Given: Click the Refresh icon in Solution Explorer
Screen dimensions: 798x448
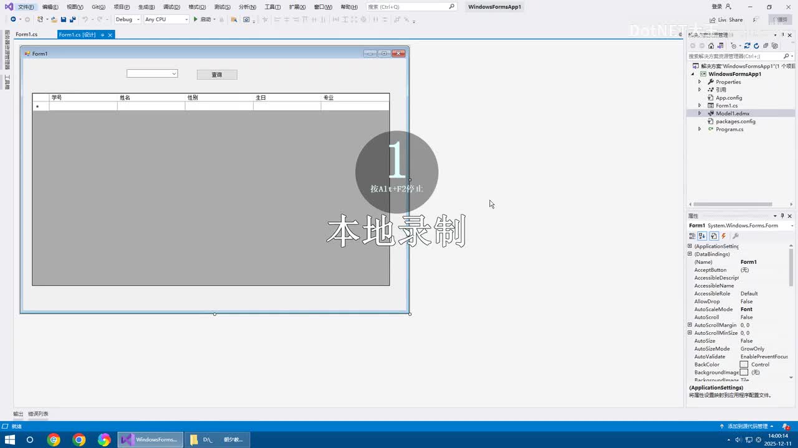Looking at the screenshot, I should [x=756, y=45].
